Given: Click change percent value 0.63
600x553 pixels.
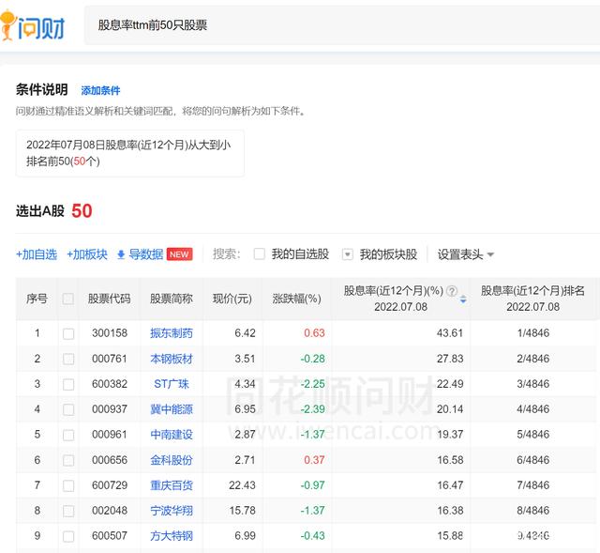Looking at the screenshot, I should click(314, 333).
